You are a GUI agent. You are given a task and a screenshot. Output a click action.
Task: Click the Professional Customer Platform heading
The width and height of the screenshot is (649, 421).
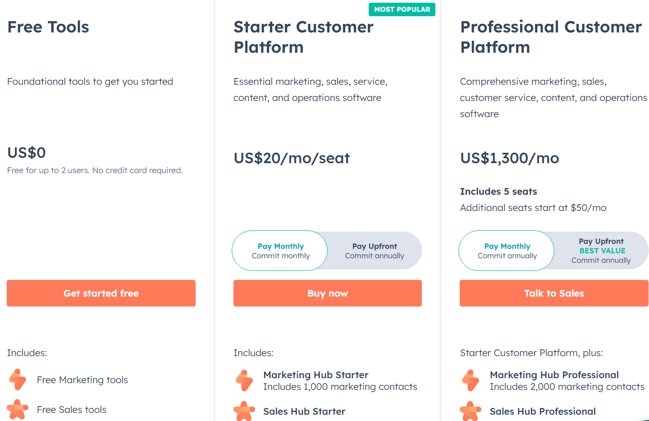pyautogui.click(x=551, y=37)
